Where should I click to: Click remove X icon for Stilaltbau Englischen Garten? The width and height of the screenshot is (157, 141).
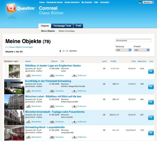[74, 75]
